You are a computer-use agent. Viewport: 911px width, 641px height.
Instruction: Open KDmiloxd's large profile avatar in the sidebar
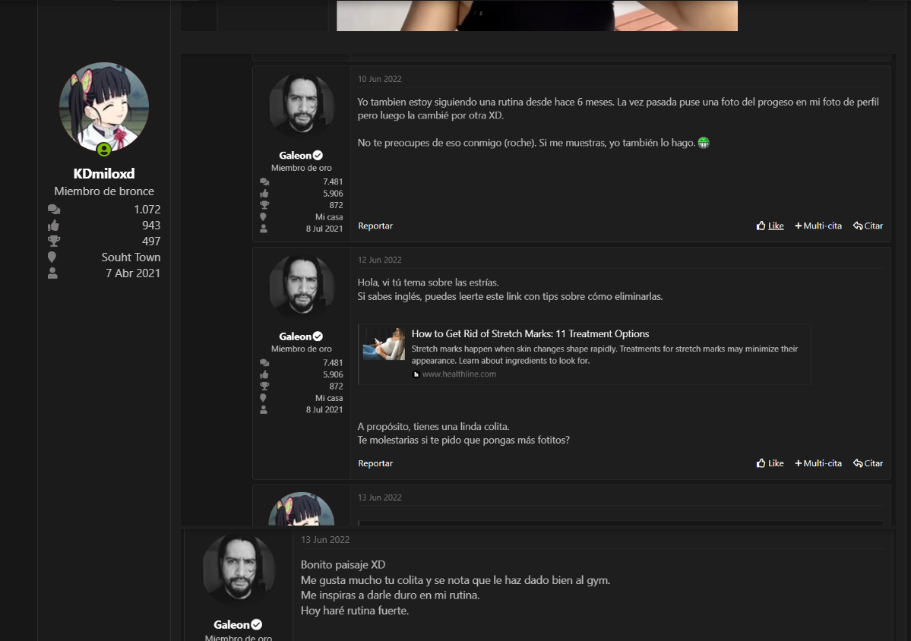point(104,107)
